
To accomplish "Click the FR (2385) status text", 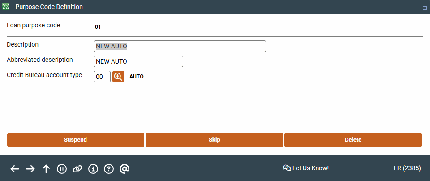I will [407, 168].
